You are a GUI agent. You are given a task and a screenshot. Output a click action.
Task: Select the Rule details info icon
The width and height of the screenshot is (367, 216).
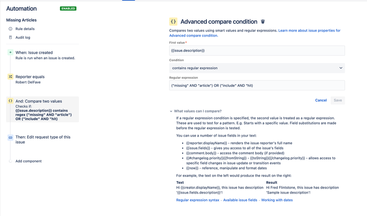point(10,29)
